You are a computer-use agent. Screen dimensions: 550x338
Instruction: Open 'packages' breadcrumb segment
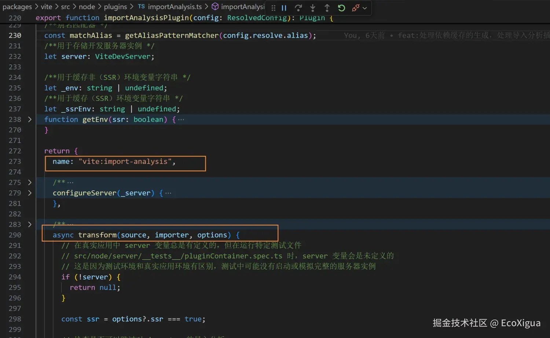[17, 7]
